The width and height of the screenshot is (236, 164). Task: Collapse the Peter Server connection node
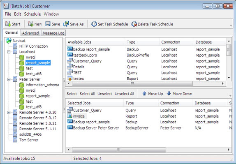9,79
